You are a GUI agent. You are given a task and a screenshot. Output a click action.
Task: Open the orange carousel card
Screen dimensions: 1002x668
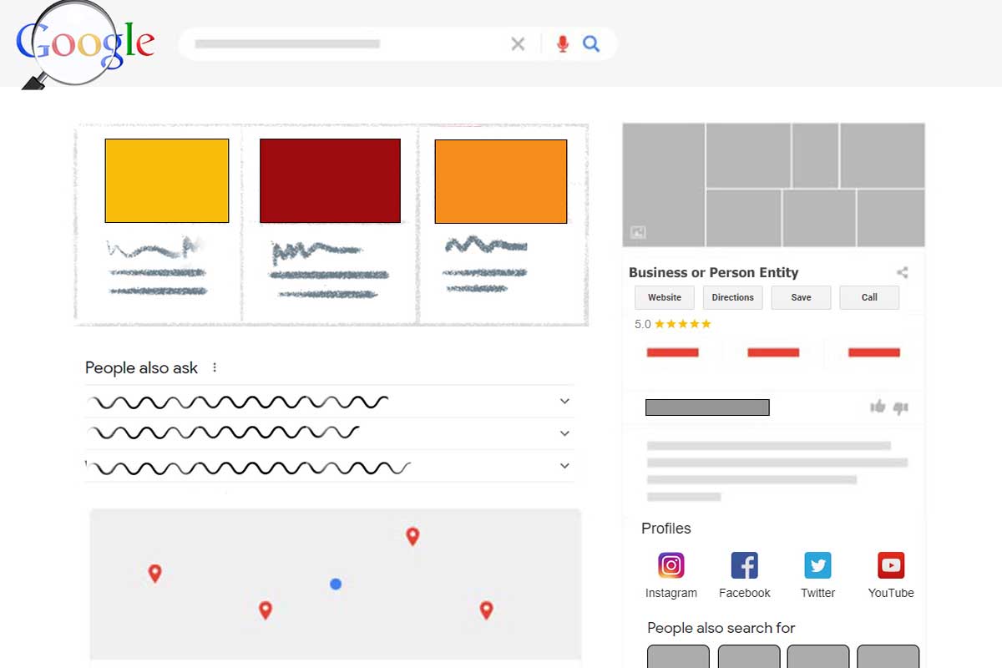pyautogui.click(x=501, y=181)
